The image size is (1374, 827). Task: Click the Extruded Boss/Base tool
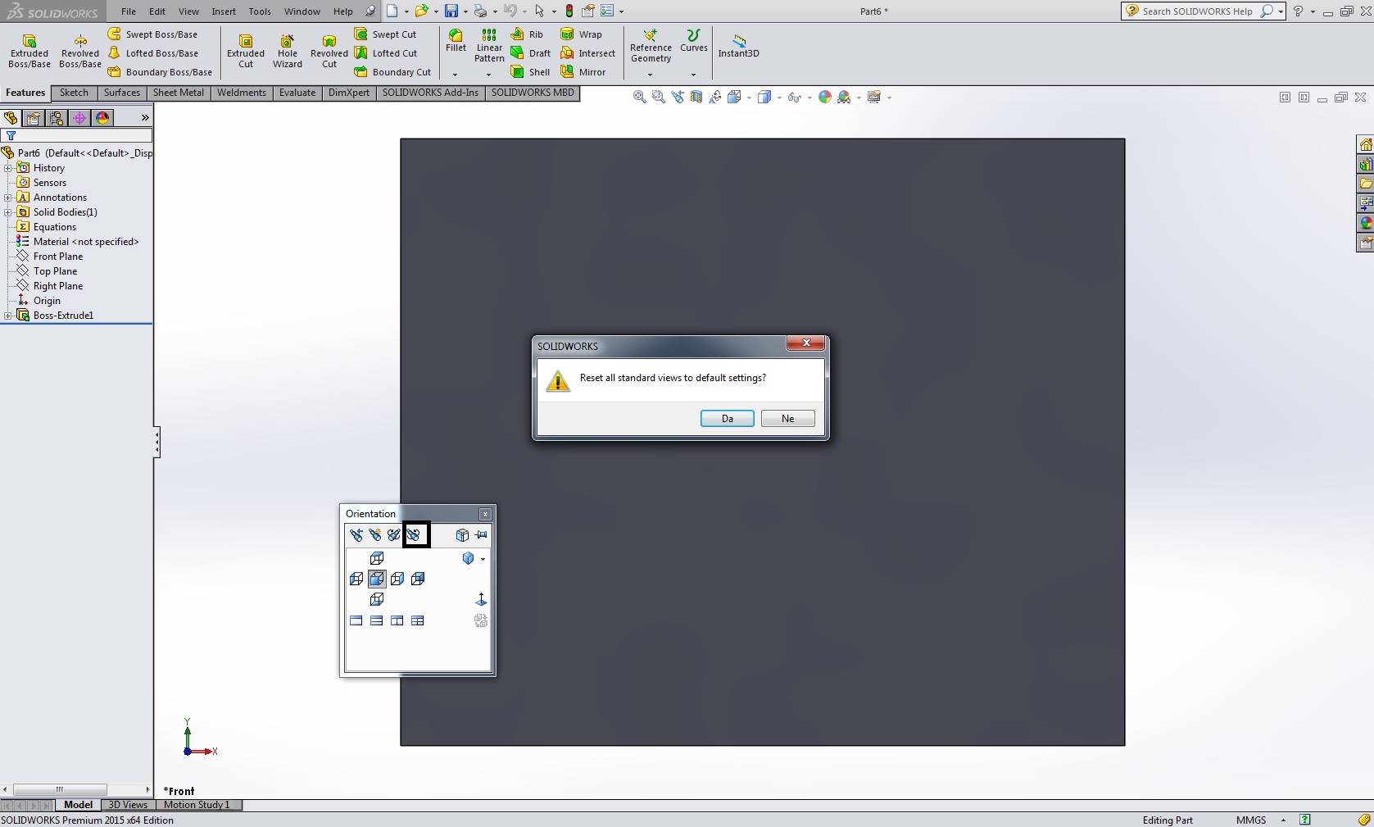click(29, 52)
